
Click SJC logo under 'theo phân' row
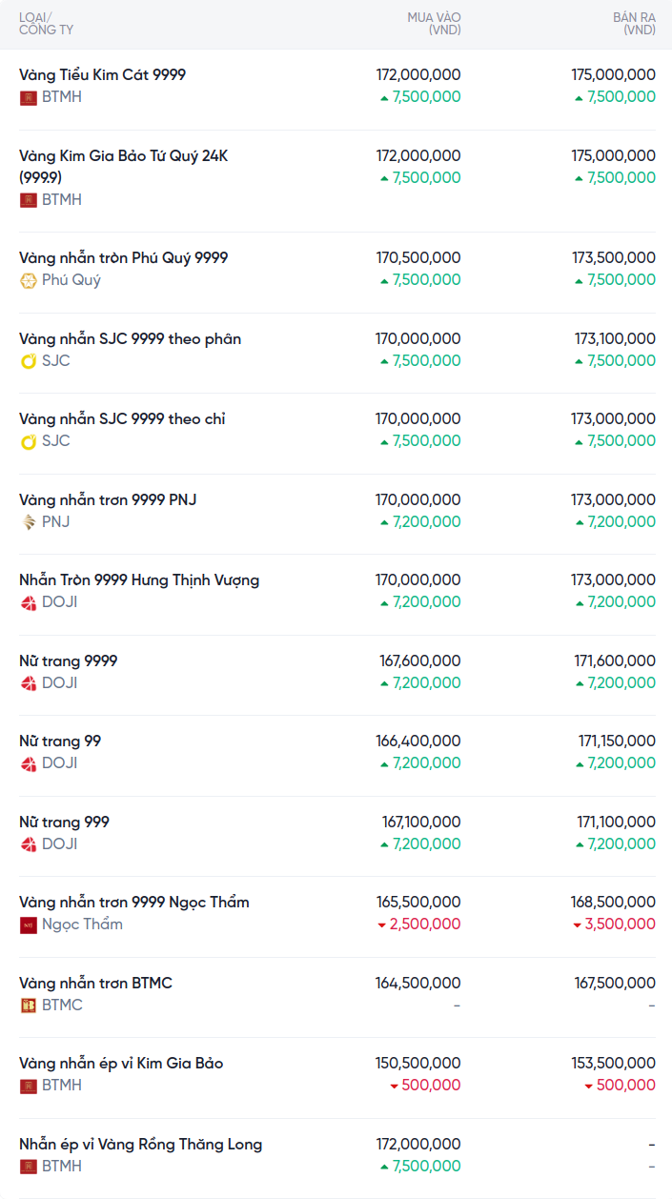[29, 361]
